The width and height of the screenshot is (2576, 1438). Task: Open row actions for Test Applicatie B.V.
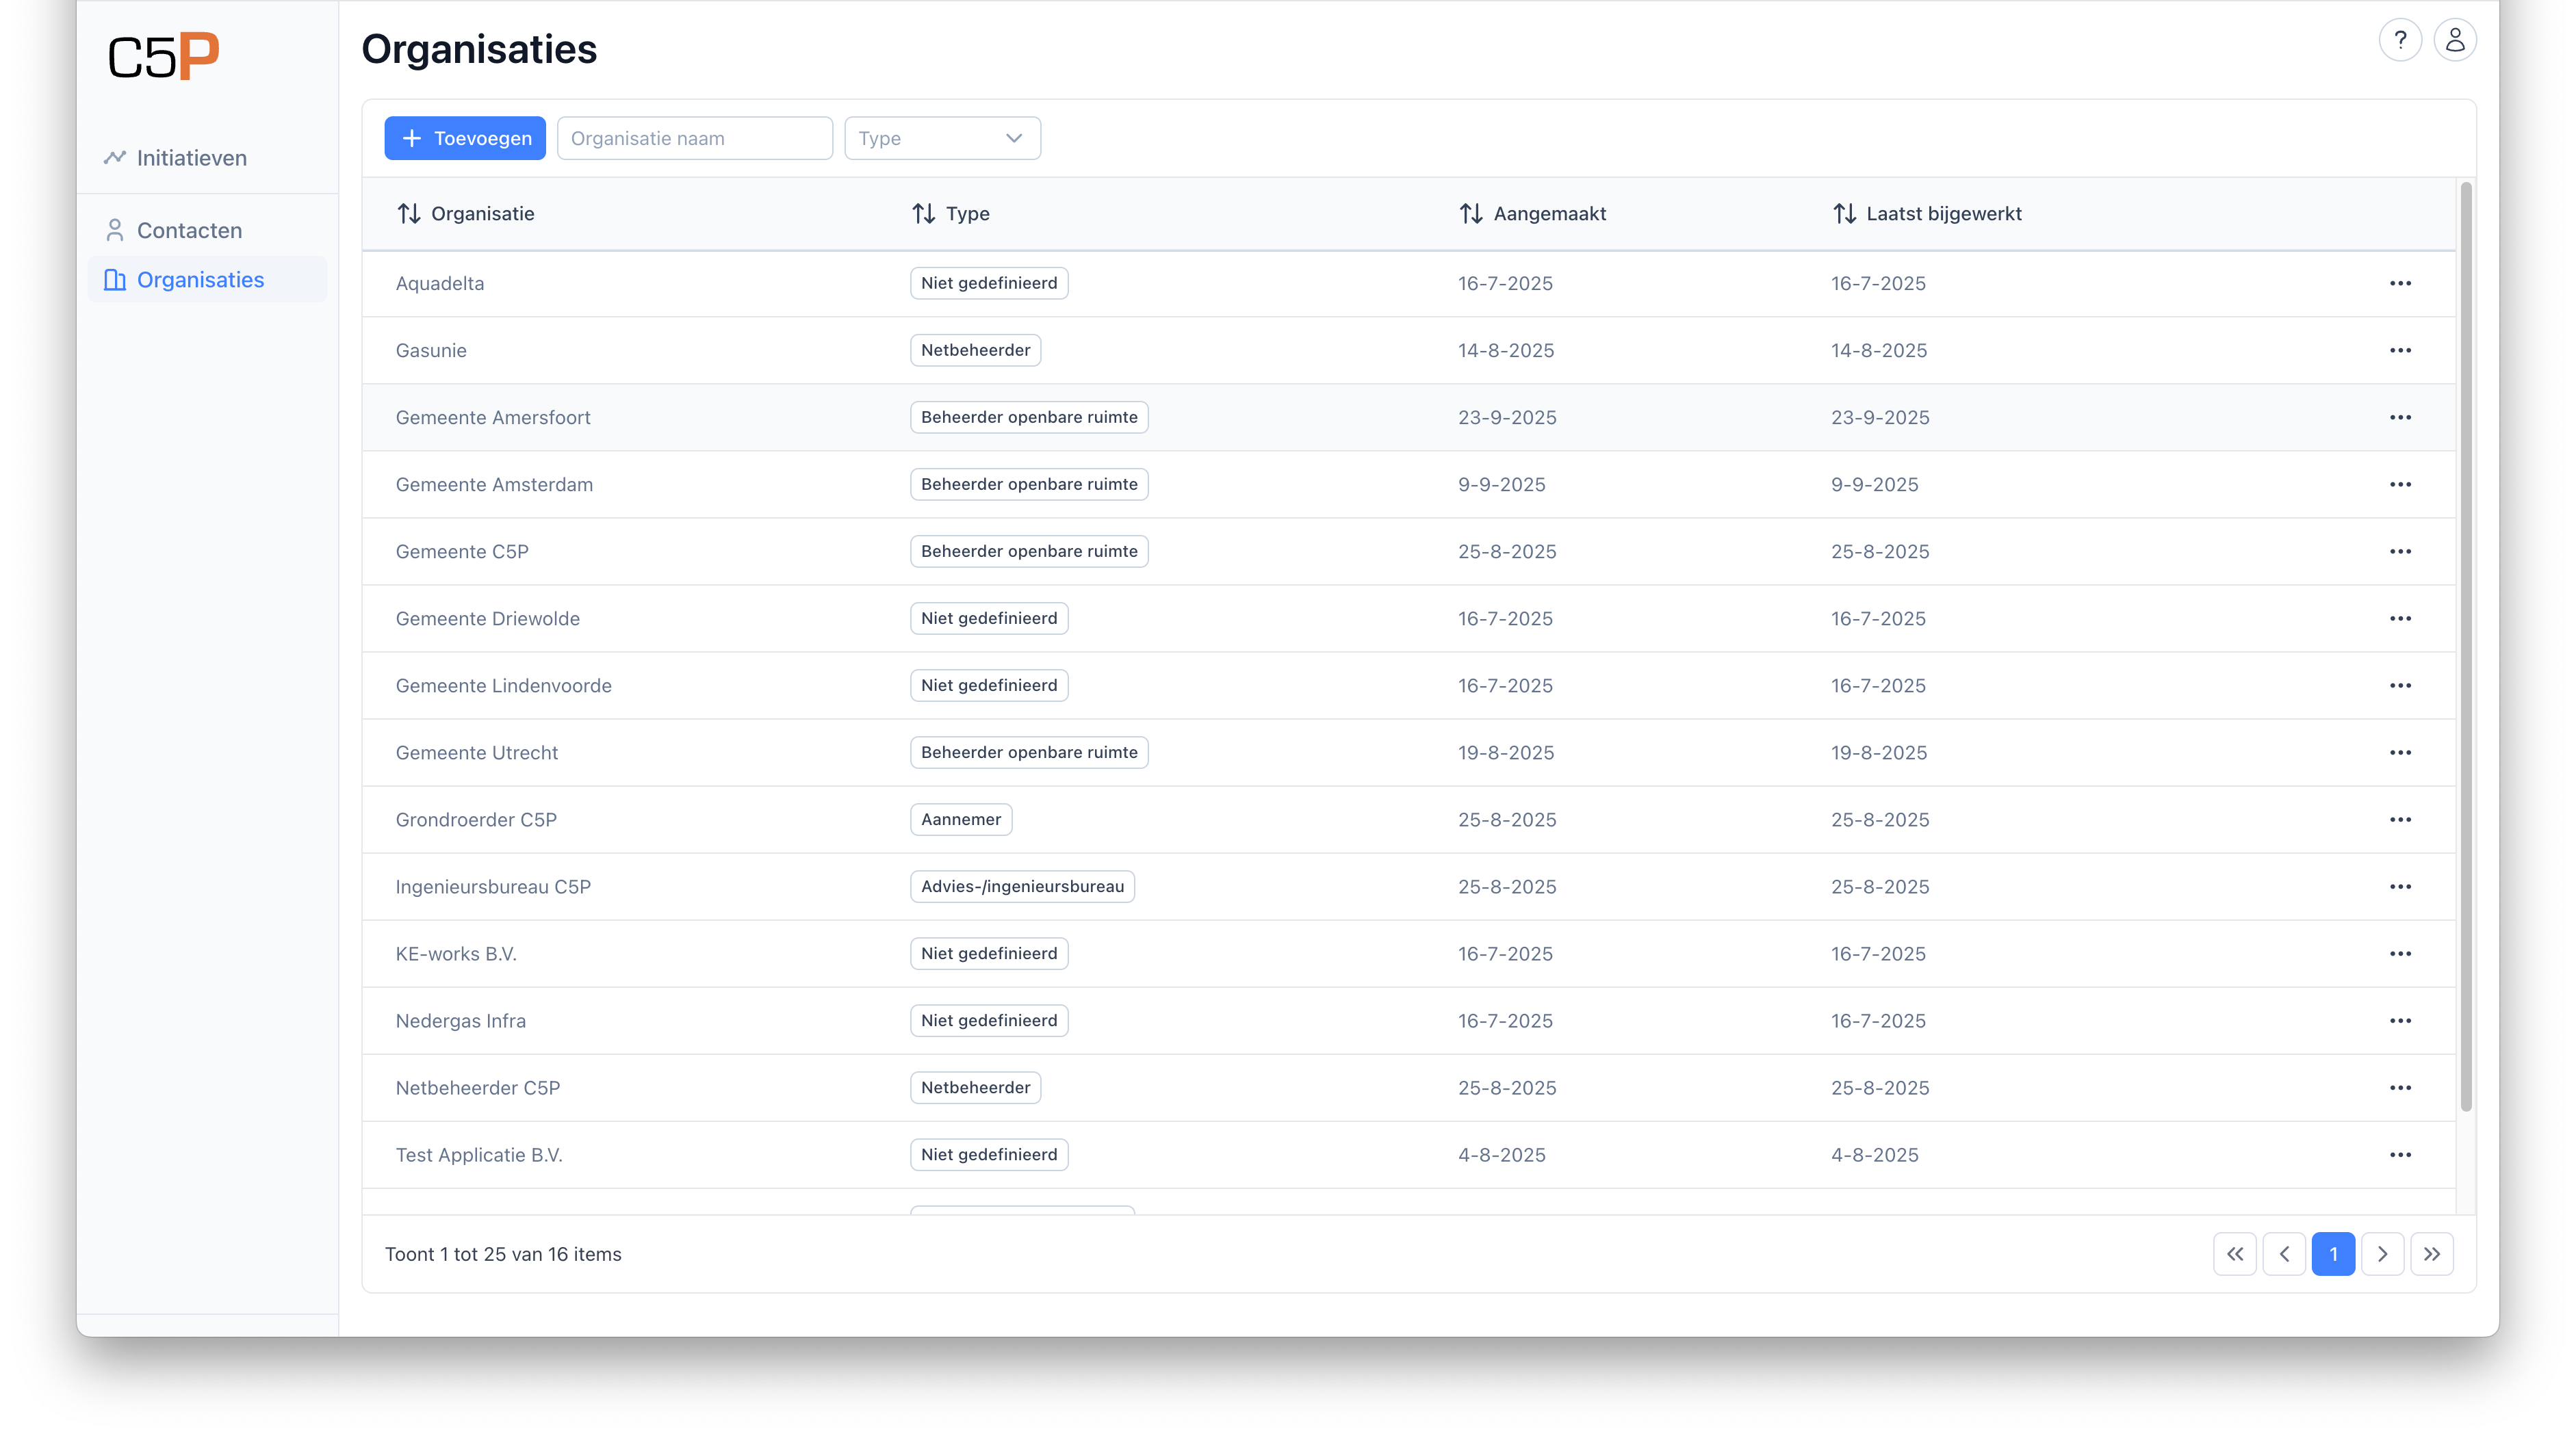click(x=2400, y=1155)
